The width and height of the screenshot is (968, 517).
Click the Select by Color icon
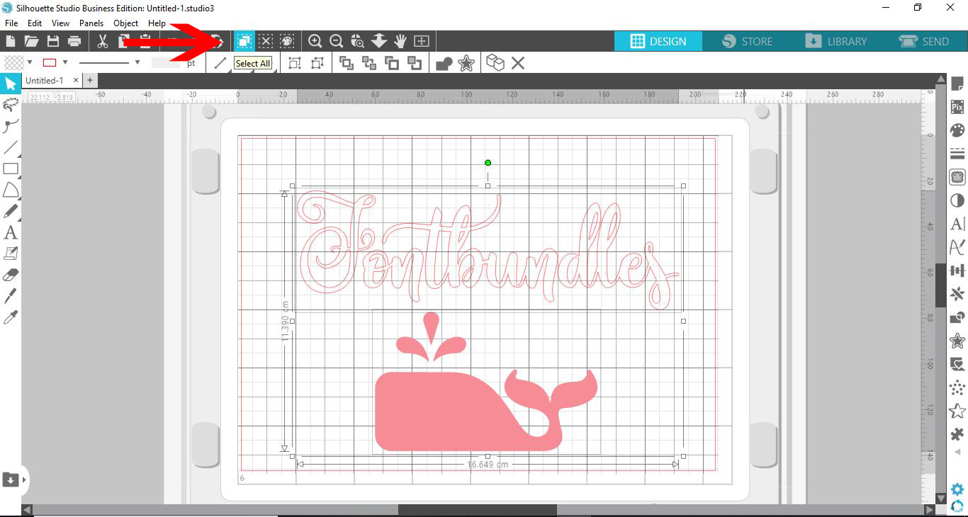pos(287,41)
